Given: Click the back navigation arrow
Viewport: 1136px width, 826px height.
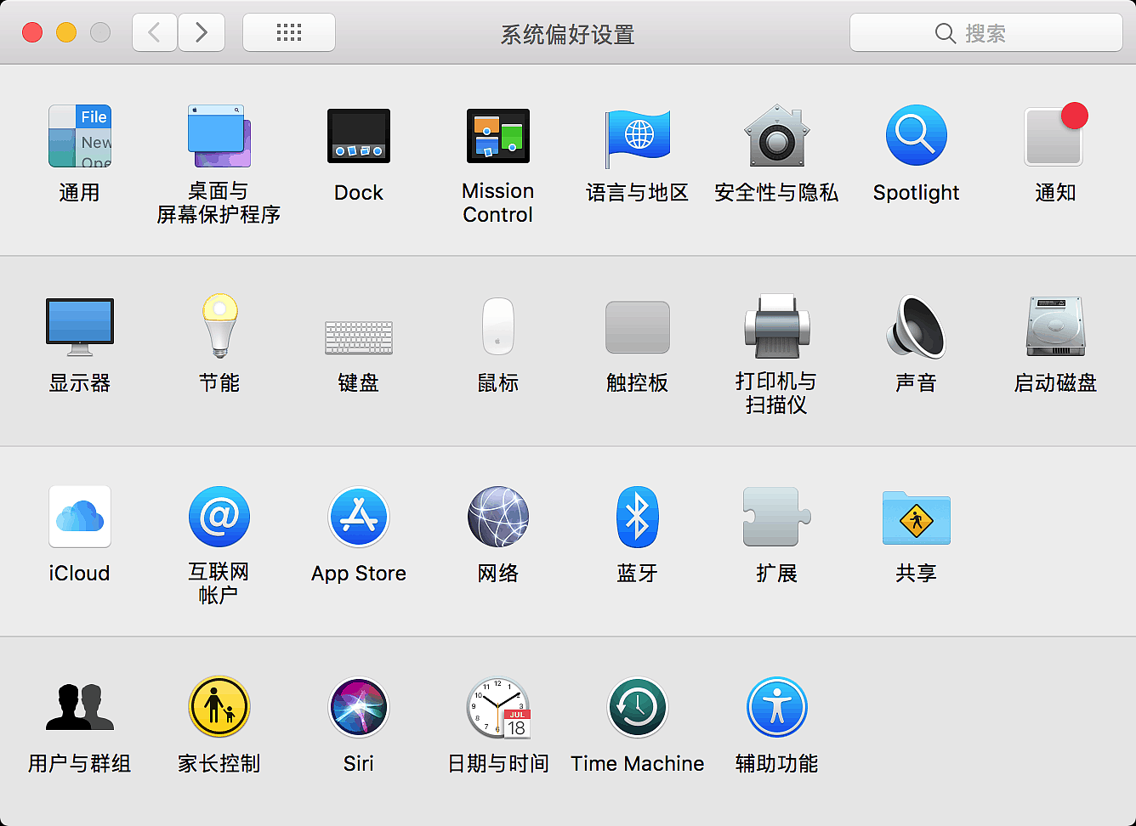Looking at the screenshot, I should [155, 33].
